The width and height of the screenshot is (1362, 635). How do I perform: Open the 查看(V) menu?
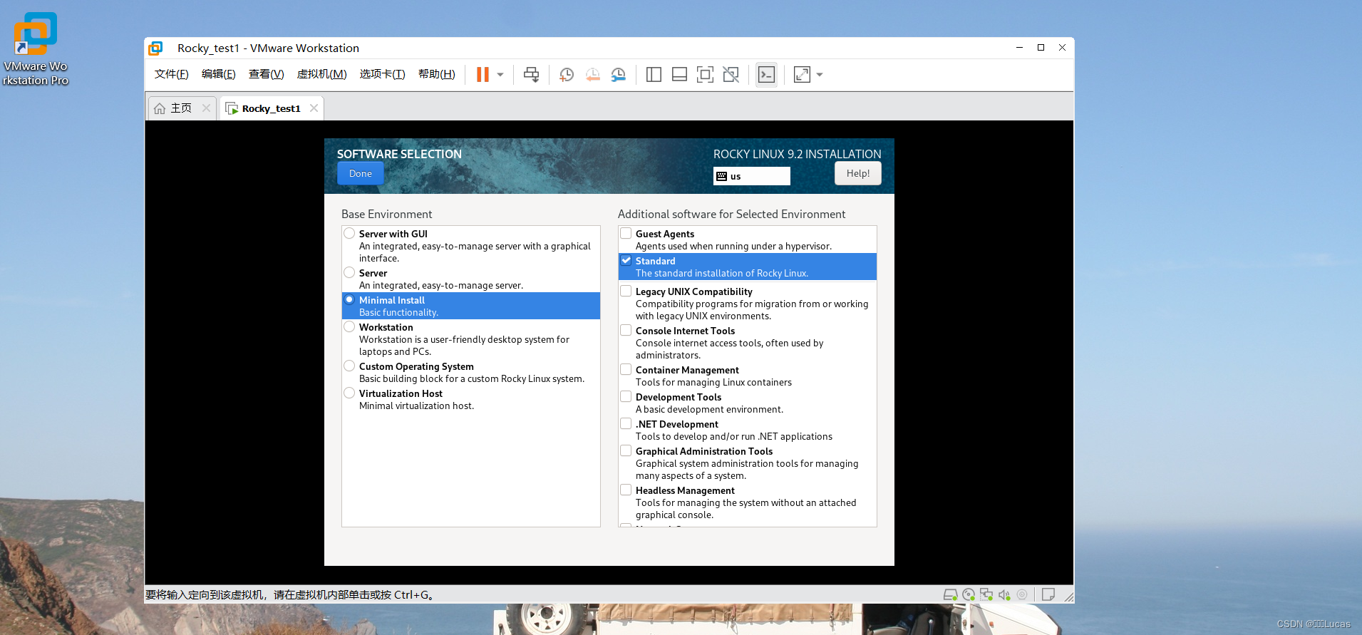pyautogui.click(x=266, y=74)
